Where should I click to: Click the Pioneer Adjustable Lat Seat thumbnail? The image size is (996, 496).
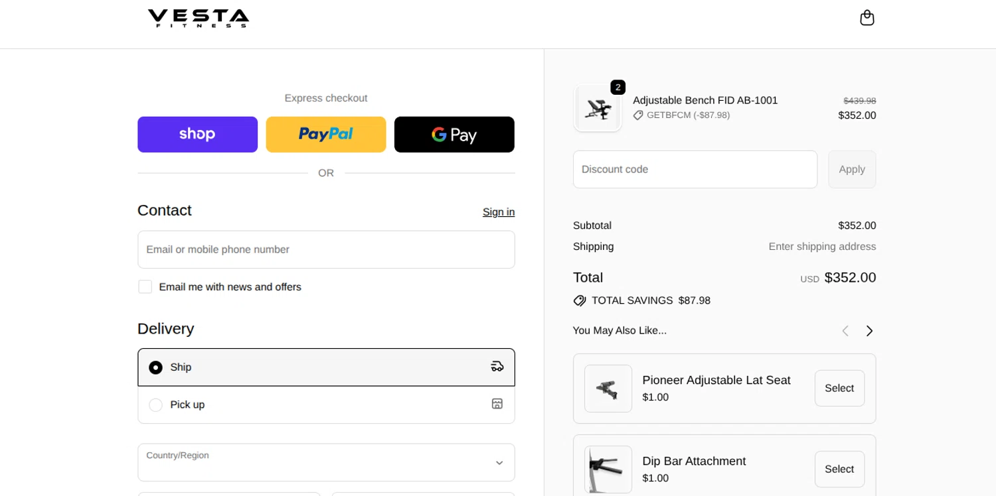tap(608, 389)
